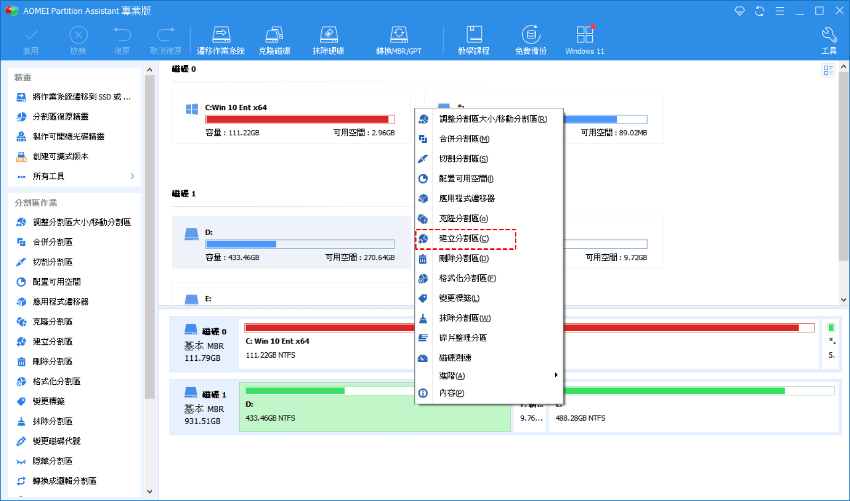Choose 克隆分割區(O) from the context menu
Screen dimensions: 850x501
[489, 219]
